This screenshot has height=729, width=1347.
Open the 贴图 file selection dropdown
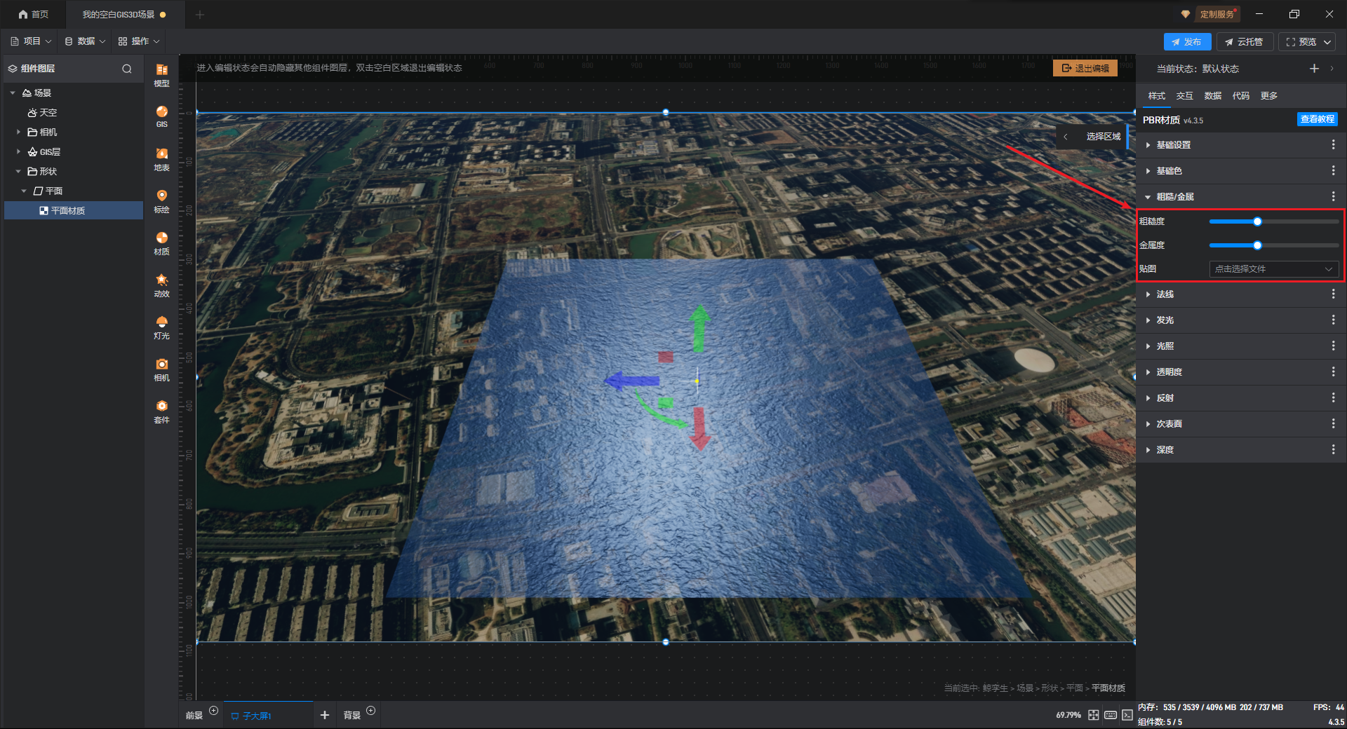(x=1273, y=269)
